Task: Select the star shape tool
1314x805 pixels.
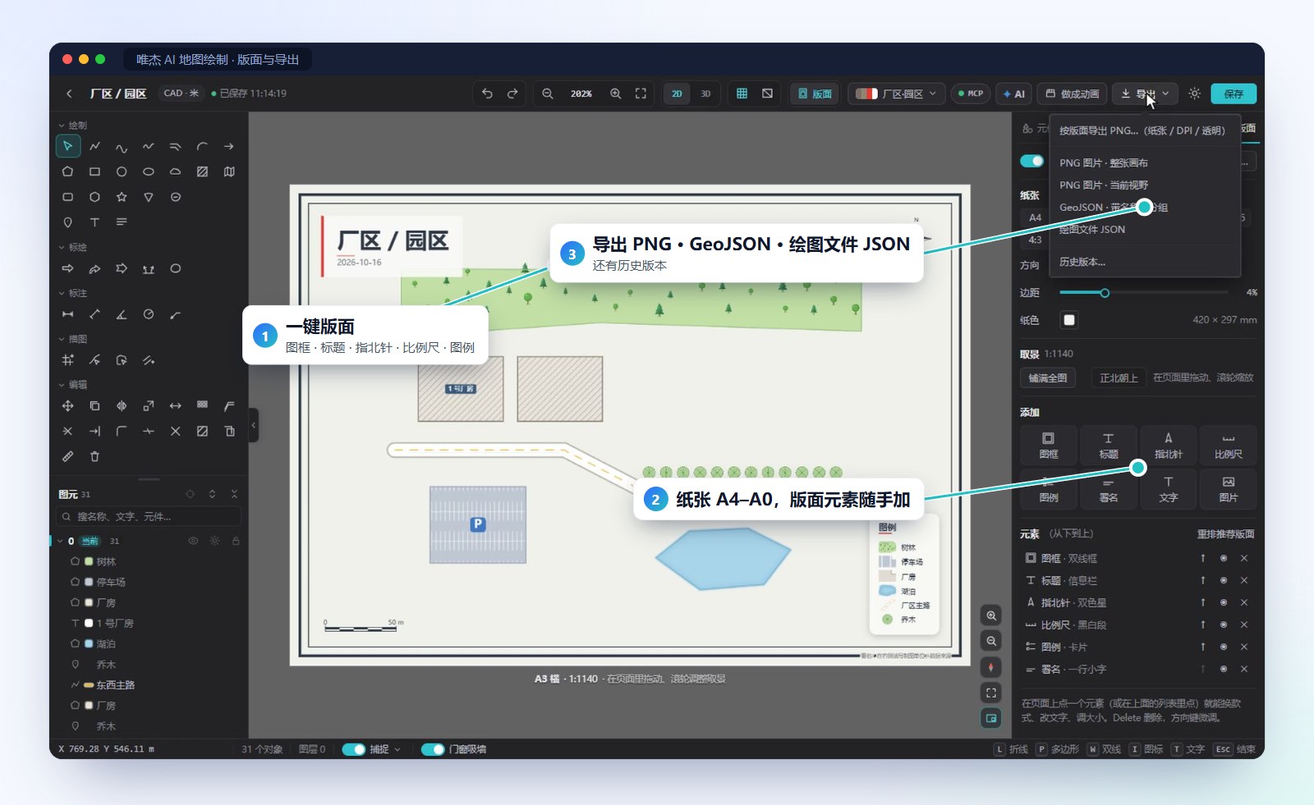Action: coord(122,197)
